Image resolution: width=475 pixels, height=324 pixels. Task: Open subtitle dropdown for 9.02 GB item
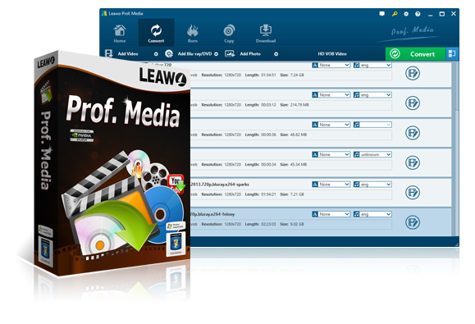coord(331,214)
